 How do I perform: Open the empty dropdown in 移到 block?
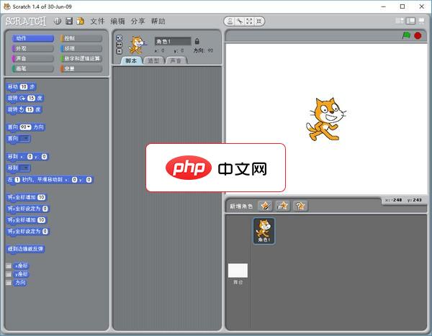(x=24, y=168)
